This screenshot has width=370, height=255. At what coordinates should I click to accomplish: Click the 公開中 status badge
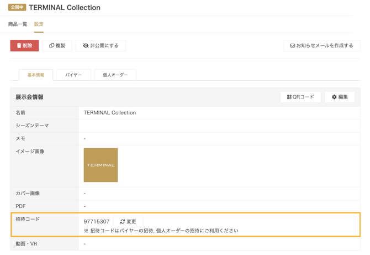coord(17,8)
